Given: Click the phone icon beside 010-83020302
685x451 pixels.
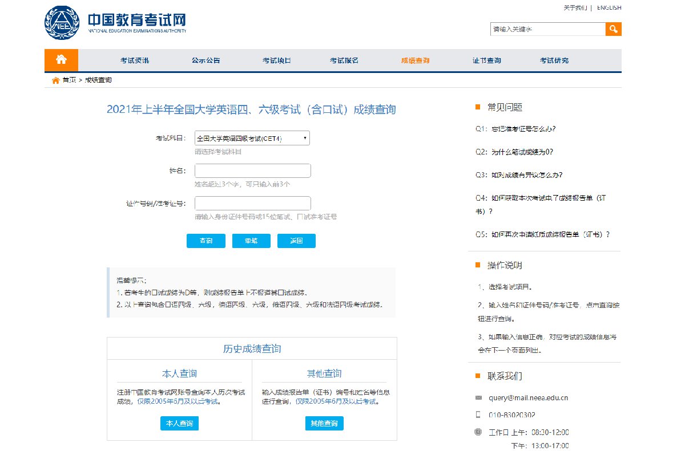Looking at the screenshot, I should (478, 415).
